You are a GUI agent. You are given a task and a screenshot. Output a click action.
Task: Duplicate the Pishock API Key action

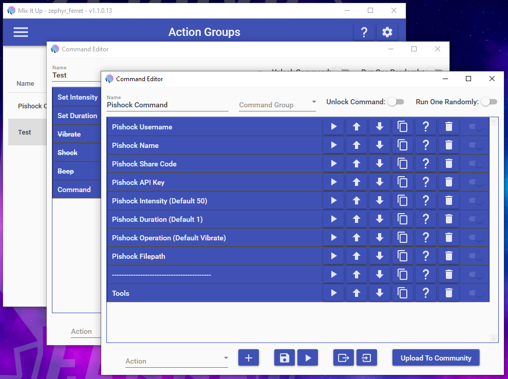[x=402, y=182]
